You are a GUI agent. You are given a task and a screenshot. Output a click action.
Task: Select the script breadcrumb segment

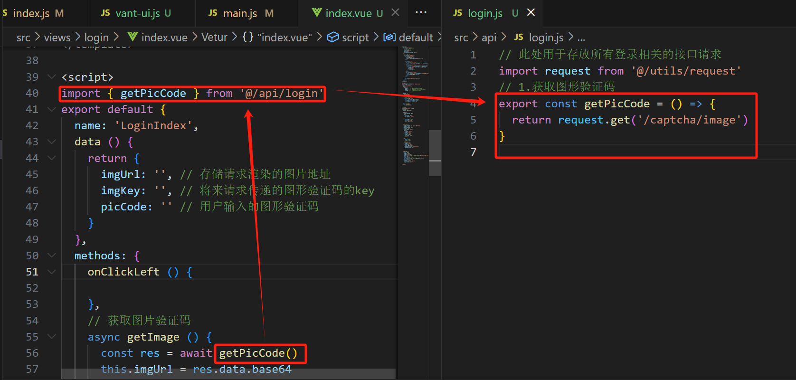coord(355,38)
